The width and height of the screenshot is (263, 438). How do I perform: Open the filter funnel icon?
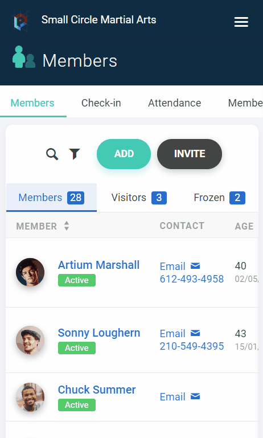point(75,154)
